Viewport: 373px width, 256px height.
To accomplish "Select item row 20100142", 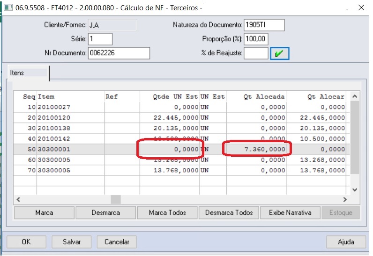I will pos(181,139).
